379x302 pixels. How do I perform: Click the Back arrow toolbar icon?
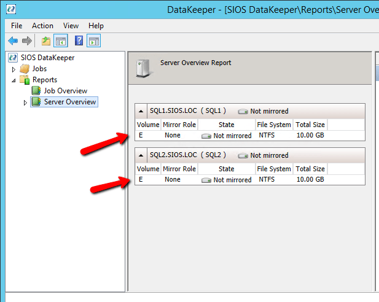point(13,41)
